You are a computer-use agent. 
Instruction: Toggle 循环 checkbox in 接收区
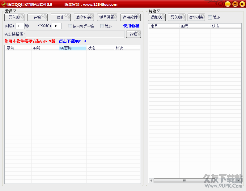pyautogui.click(x=210, y=17)
